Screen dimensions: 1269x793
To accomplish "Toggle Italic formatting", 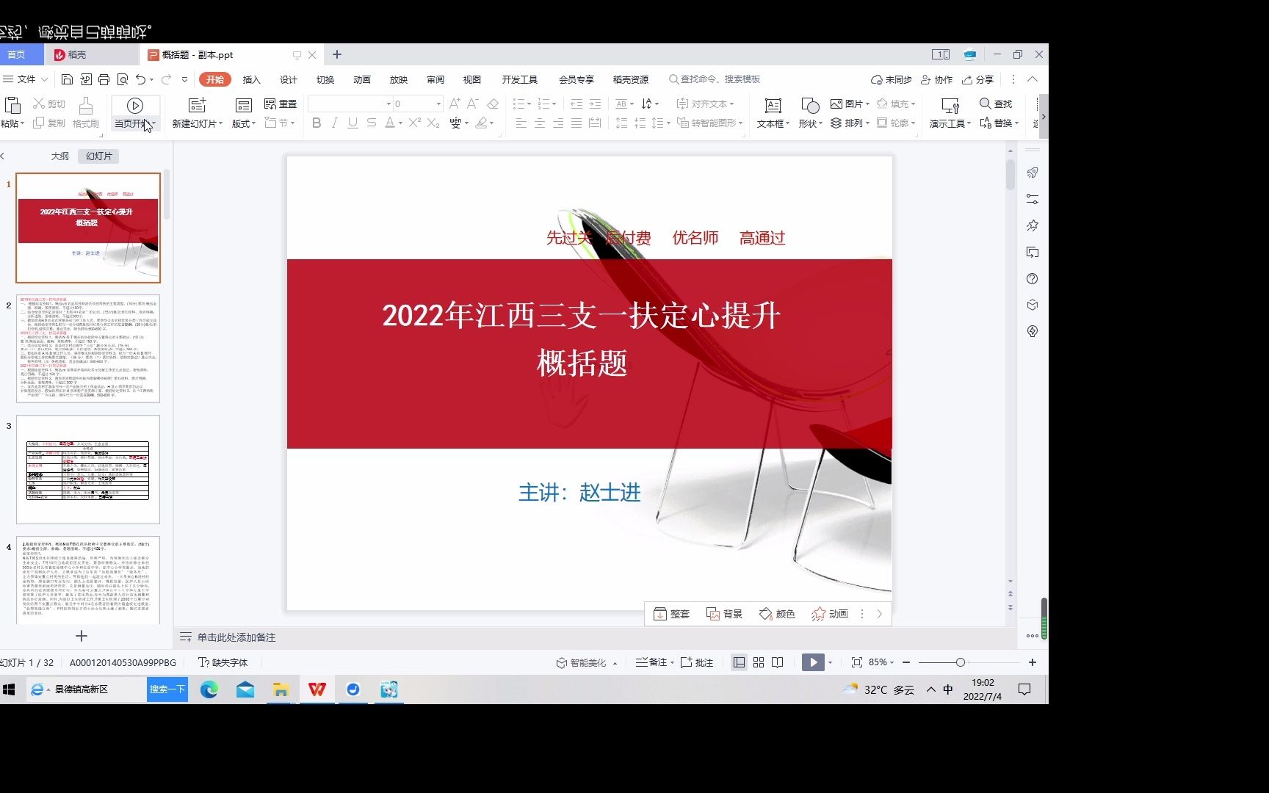I will 335,123.
